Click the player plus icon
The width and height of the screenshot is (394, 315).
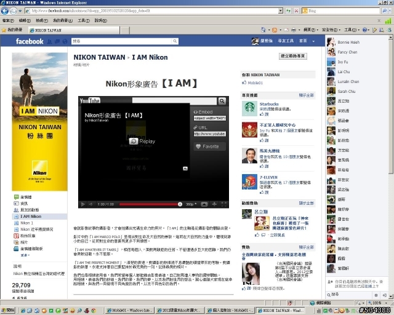click(x=214, y=204)
